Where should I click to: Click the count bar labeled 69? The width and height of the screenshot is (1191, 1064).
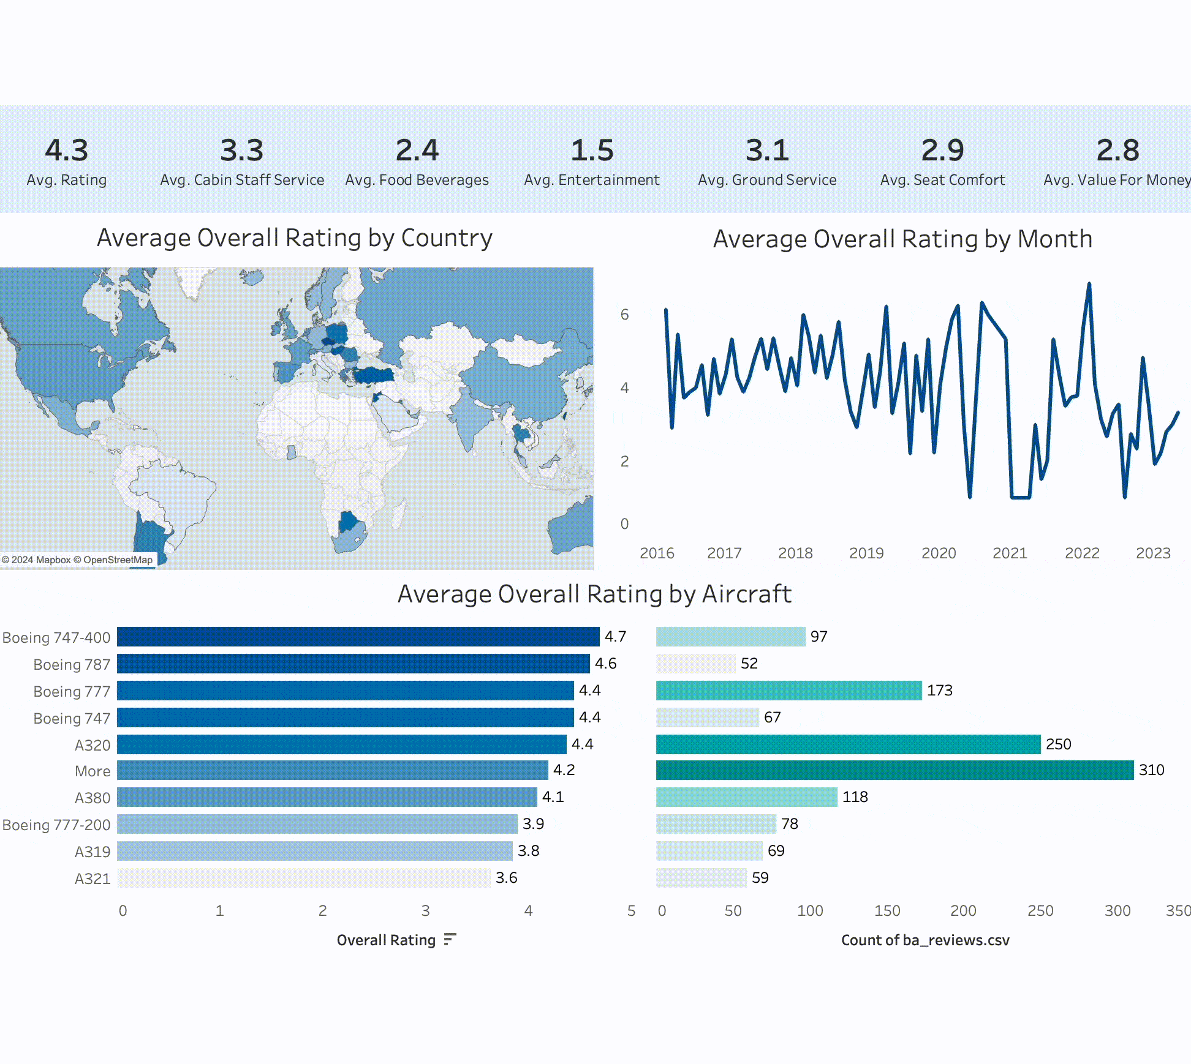click(x=709, y=851)
